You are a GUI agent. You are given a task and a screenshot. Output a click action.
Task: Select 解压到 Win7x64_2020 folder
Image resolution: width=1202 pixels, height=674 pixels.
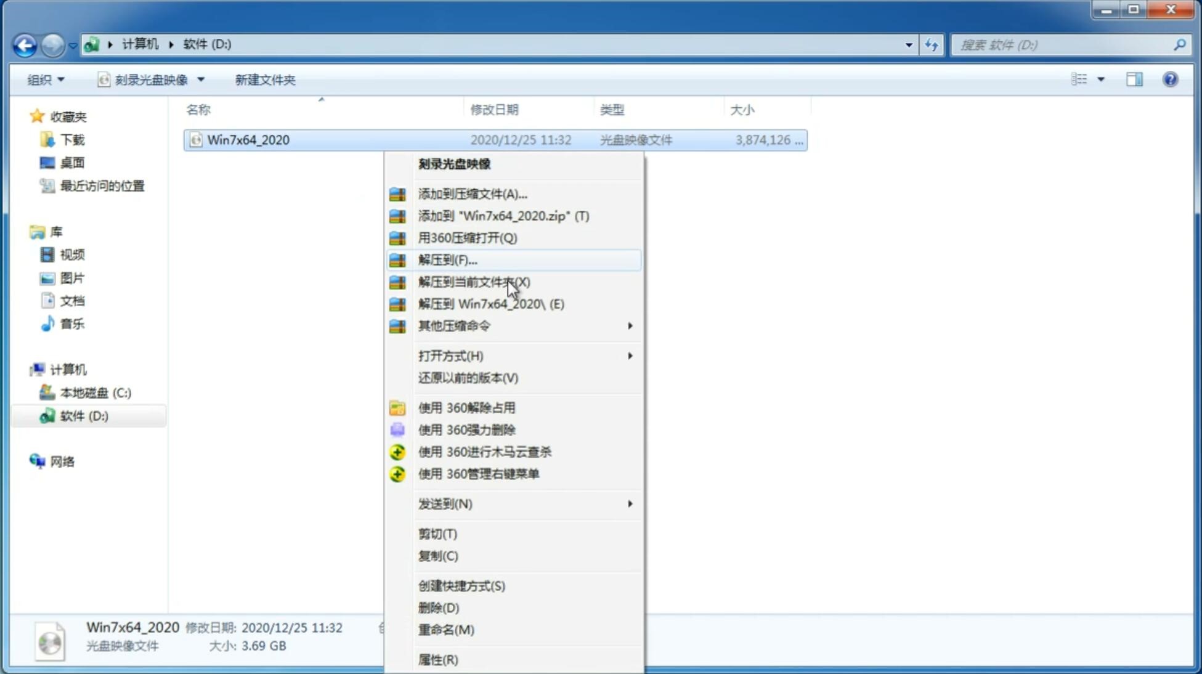[x=491, y=303]
